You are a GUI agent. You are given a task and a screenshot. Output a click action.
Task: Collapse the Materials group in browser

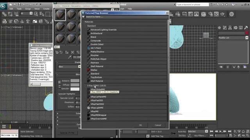pyautogui.click(x=83, y=22)
